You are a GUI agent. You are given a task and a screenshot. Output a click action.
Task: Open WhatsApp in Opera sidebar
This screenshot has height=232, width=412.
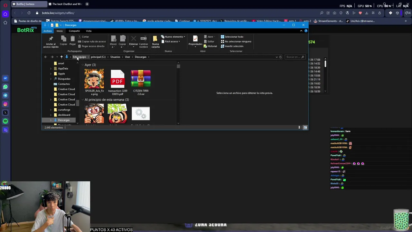coord(5,87)
